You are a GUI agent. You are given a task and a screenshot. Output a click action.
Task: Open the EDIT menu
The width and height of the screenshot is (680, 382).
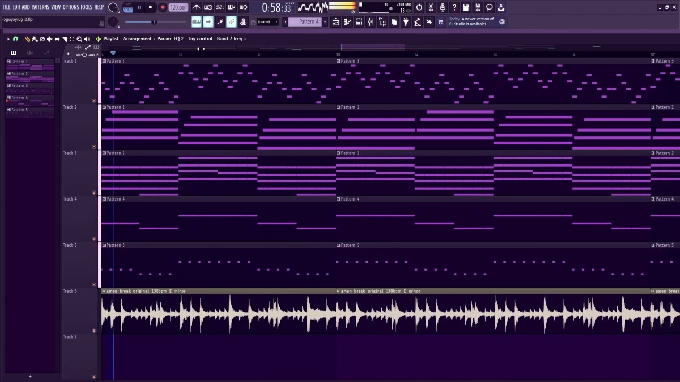point(16,7)
